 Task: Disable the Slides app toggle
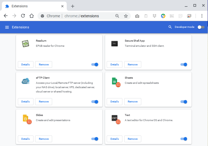point(95,139)
